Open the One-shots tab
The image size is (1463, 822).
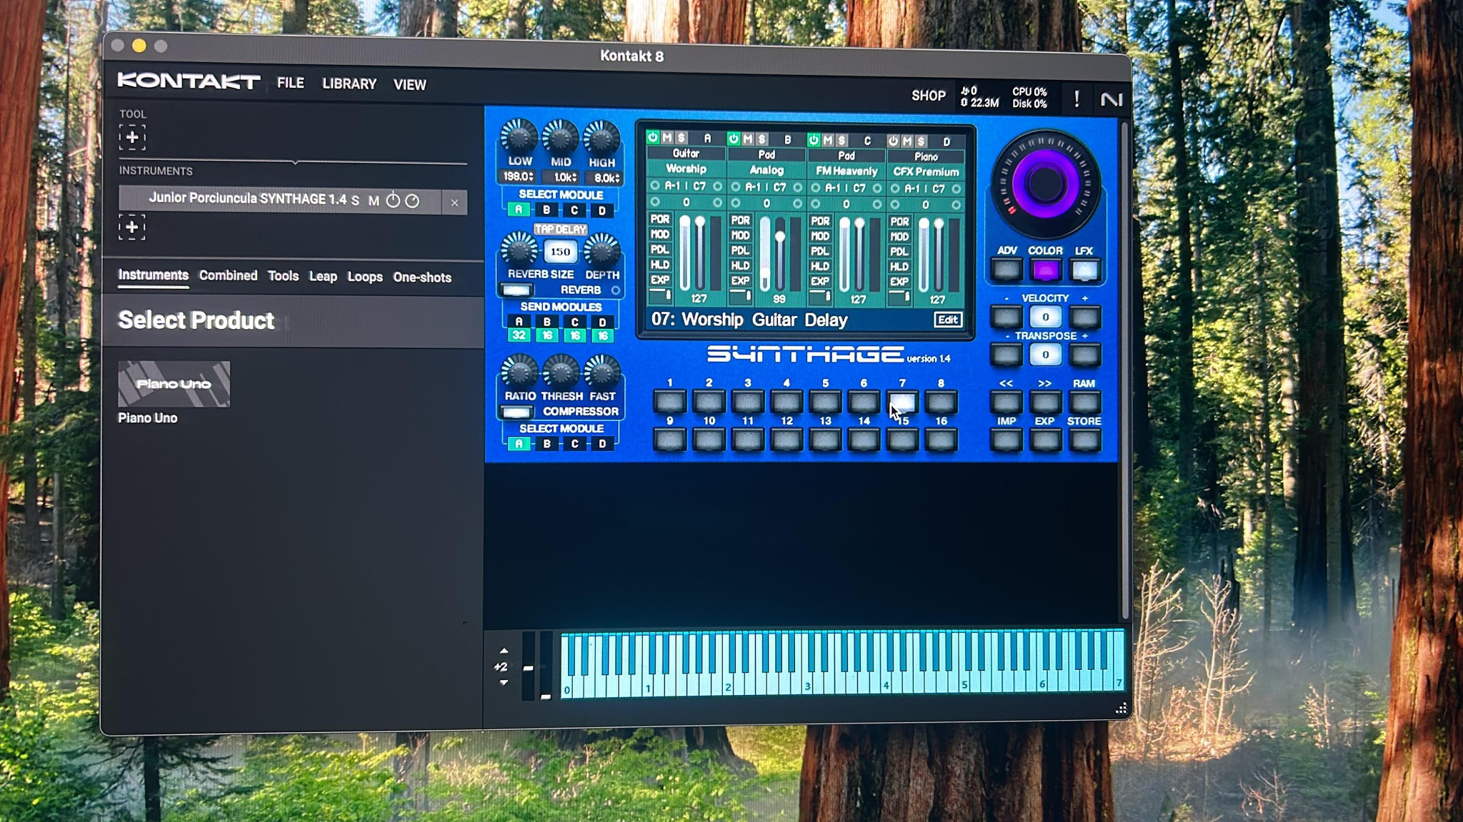[422, 277]
